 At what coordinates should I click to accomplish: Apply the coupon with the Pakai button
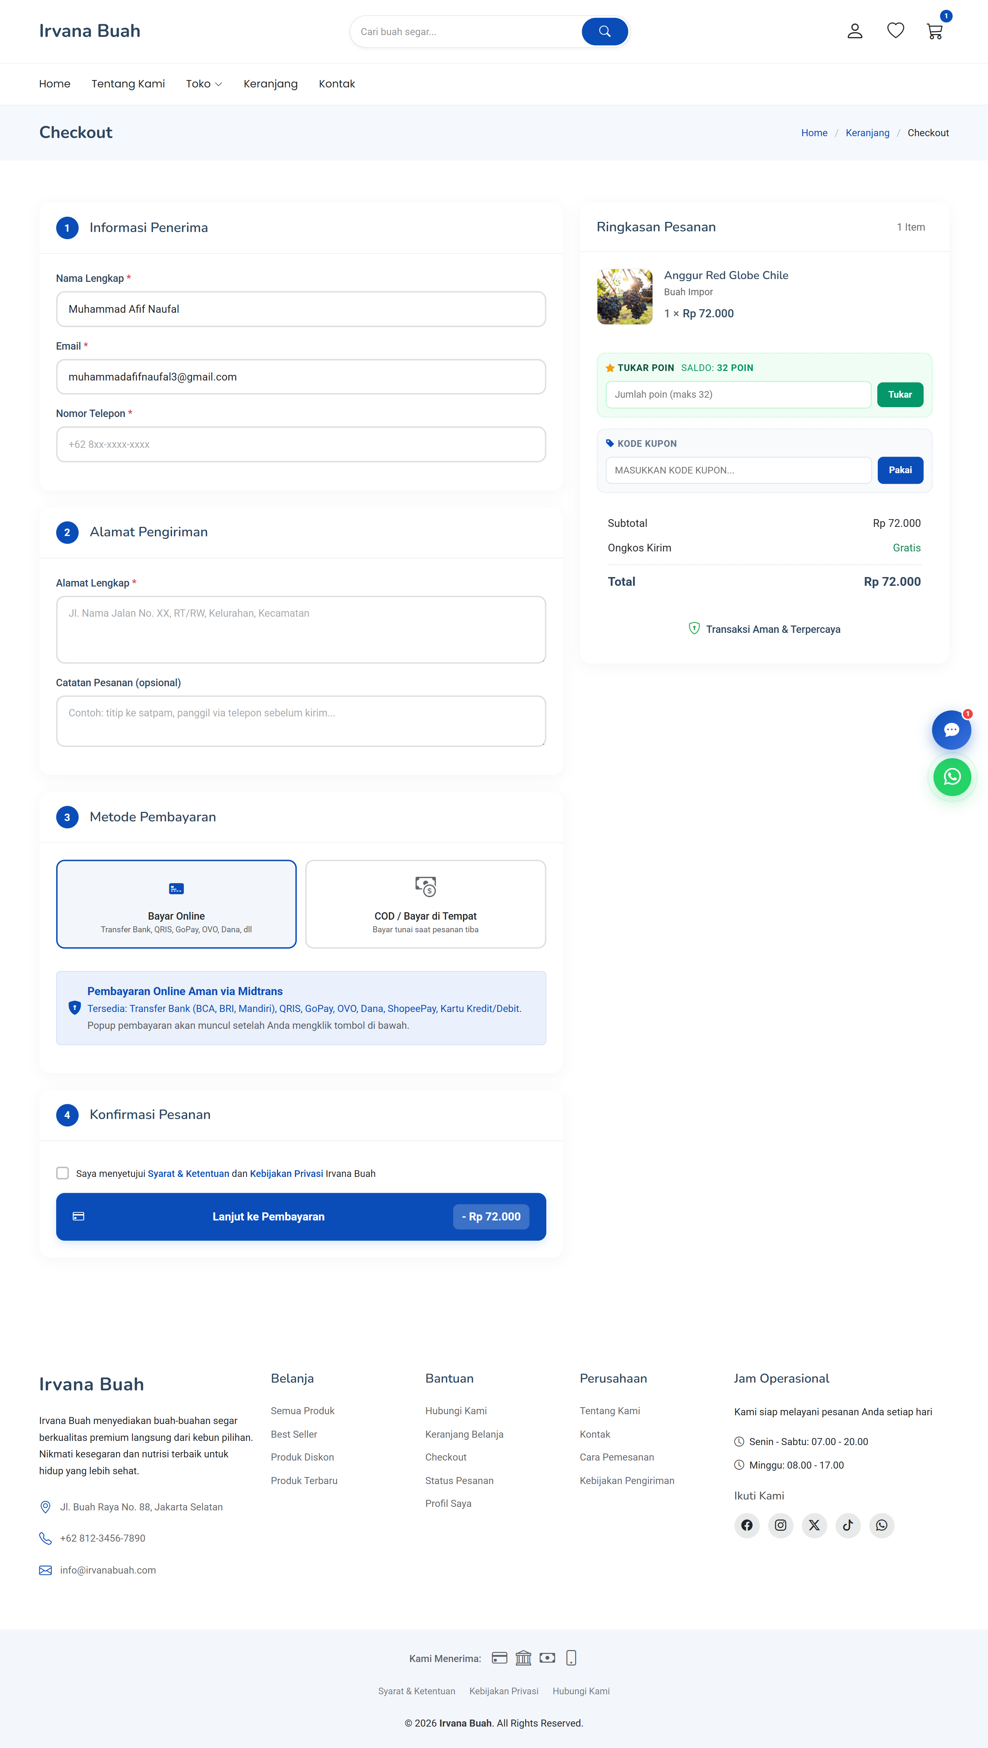[900, 470]
